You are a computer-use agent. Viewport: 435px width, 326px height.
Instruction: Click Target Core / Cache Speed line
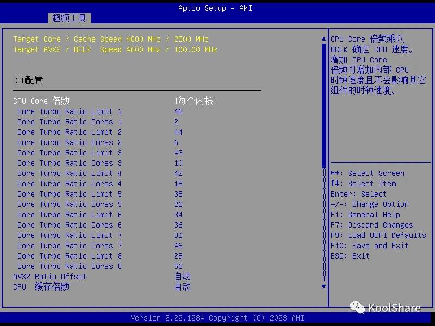click(x=111, y=39)
